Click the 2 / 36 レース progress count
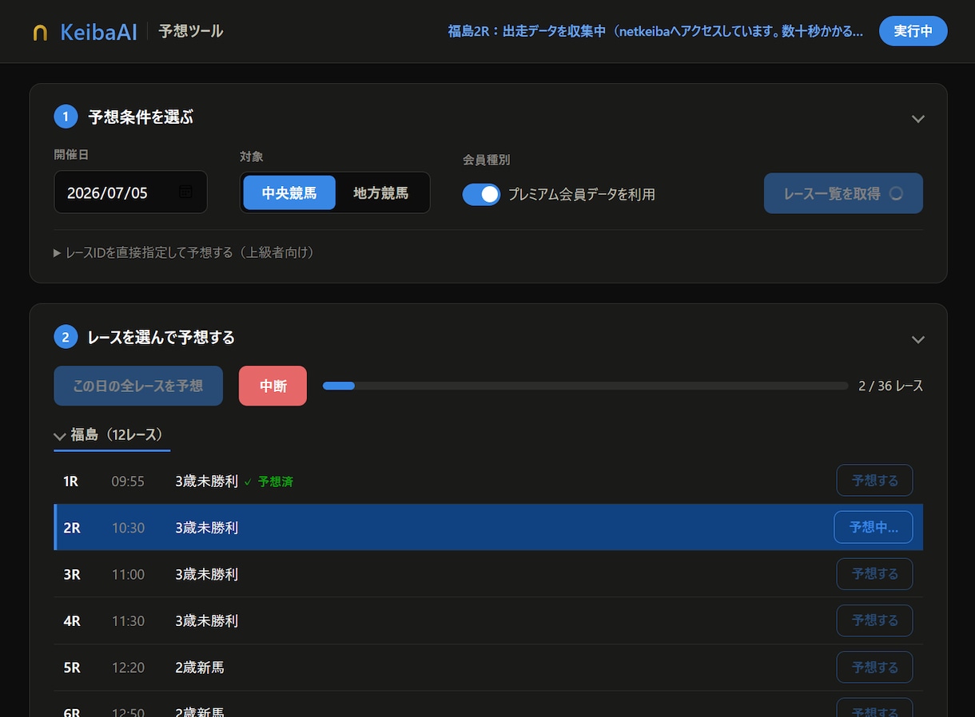Screen dimensions: 975x717 890,386
